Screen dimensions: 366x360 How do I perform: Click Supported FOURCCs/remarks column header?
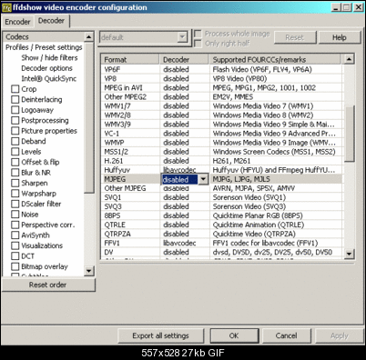point(275,59)
